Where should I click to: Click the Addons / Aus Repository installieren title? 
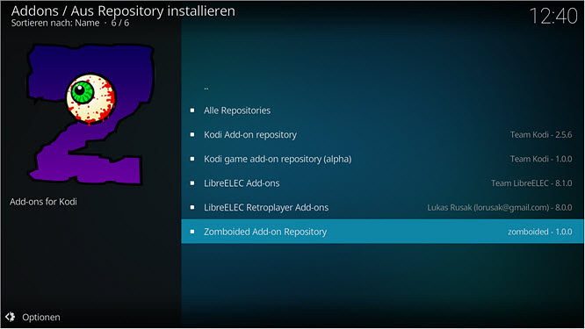click(123, 11)
